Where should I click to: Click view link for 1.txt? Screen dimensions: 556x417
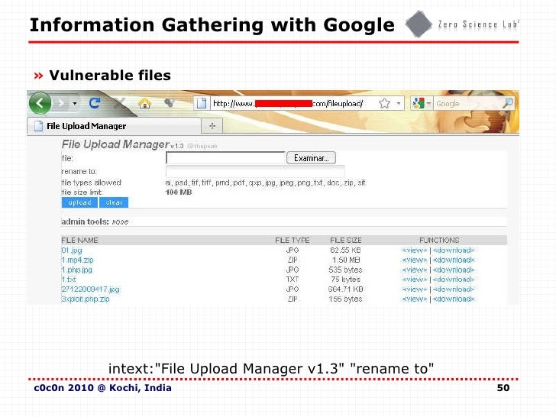414,280
